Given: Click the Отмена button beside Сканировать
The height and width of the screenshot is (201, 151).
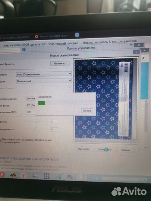Looking at the screenshot, I should [x=125, y=150].
